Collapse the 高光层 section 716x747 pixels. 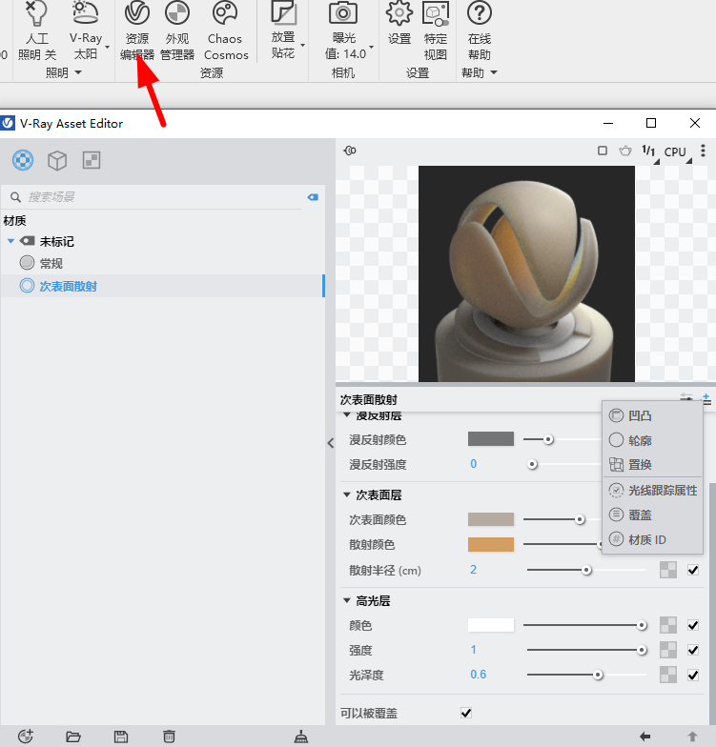[x=347, y=600]
